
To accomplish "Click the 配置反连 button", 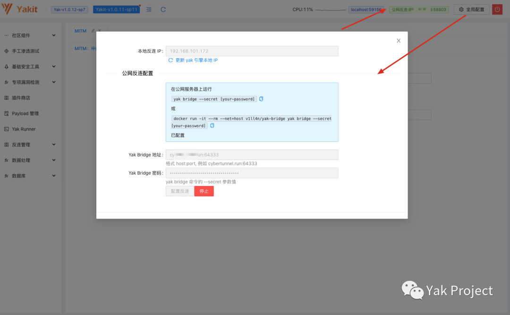I will click(x=180, y=191).
